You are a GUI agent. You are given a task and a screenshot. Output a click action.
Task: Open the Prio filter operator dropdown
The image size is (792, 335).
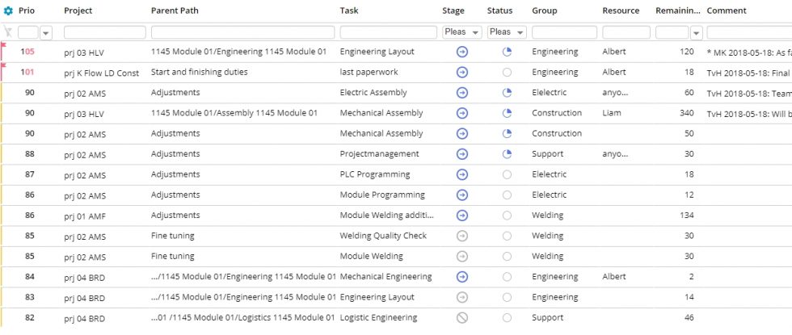(x=46, y=32)
